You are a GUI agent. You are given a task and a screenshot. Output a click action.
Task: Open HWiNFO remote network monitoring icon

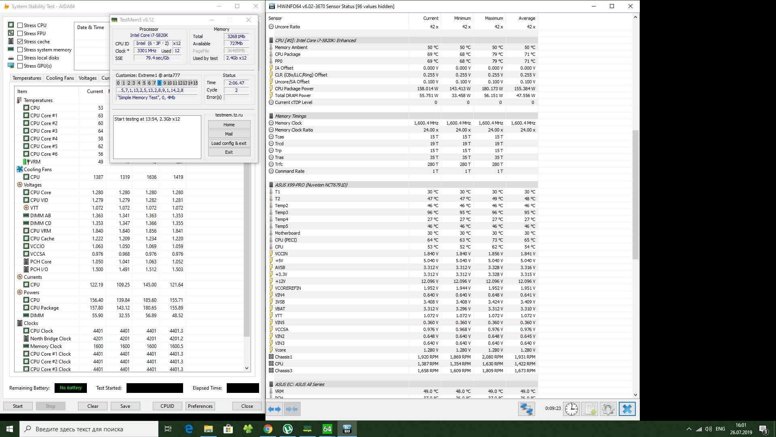tap(526, 409)
